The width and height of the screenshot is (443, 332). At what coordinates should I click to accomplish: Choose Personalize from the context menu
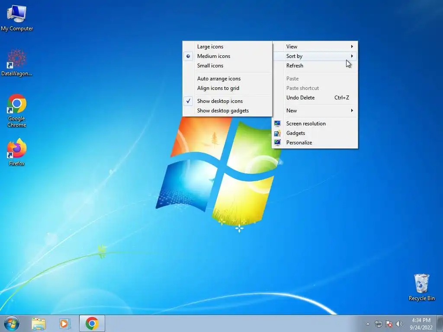pos(315,143)
